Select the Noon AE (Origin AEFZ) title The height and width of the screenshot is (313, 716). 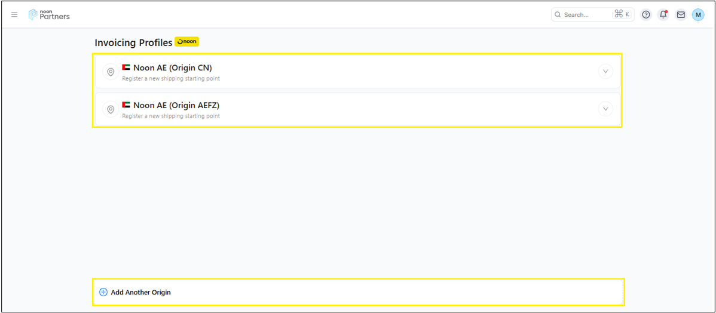(176, 106)
